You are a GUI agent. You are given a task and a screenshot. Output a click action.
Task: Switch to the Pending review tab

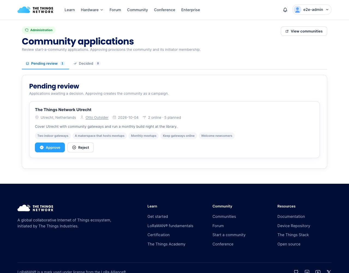pyautogui.click(x=45, y=63)
